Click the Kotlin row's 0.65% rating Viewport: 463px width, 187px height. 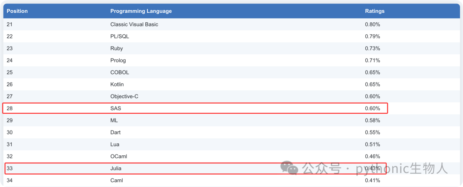click(x=373, y=84)
